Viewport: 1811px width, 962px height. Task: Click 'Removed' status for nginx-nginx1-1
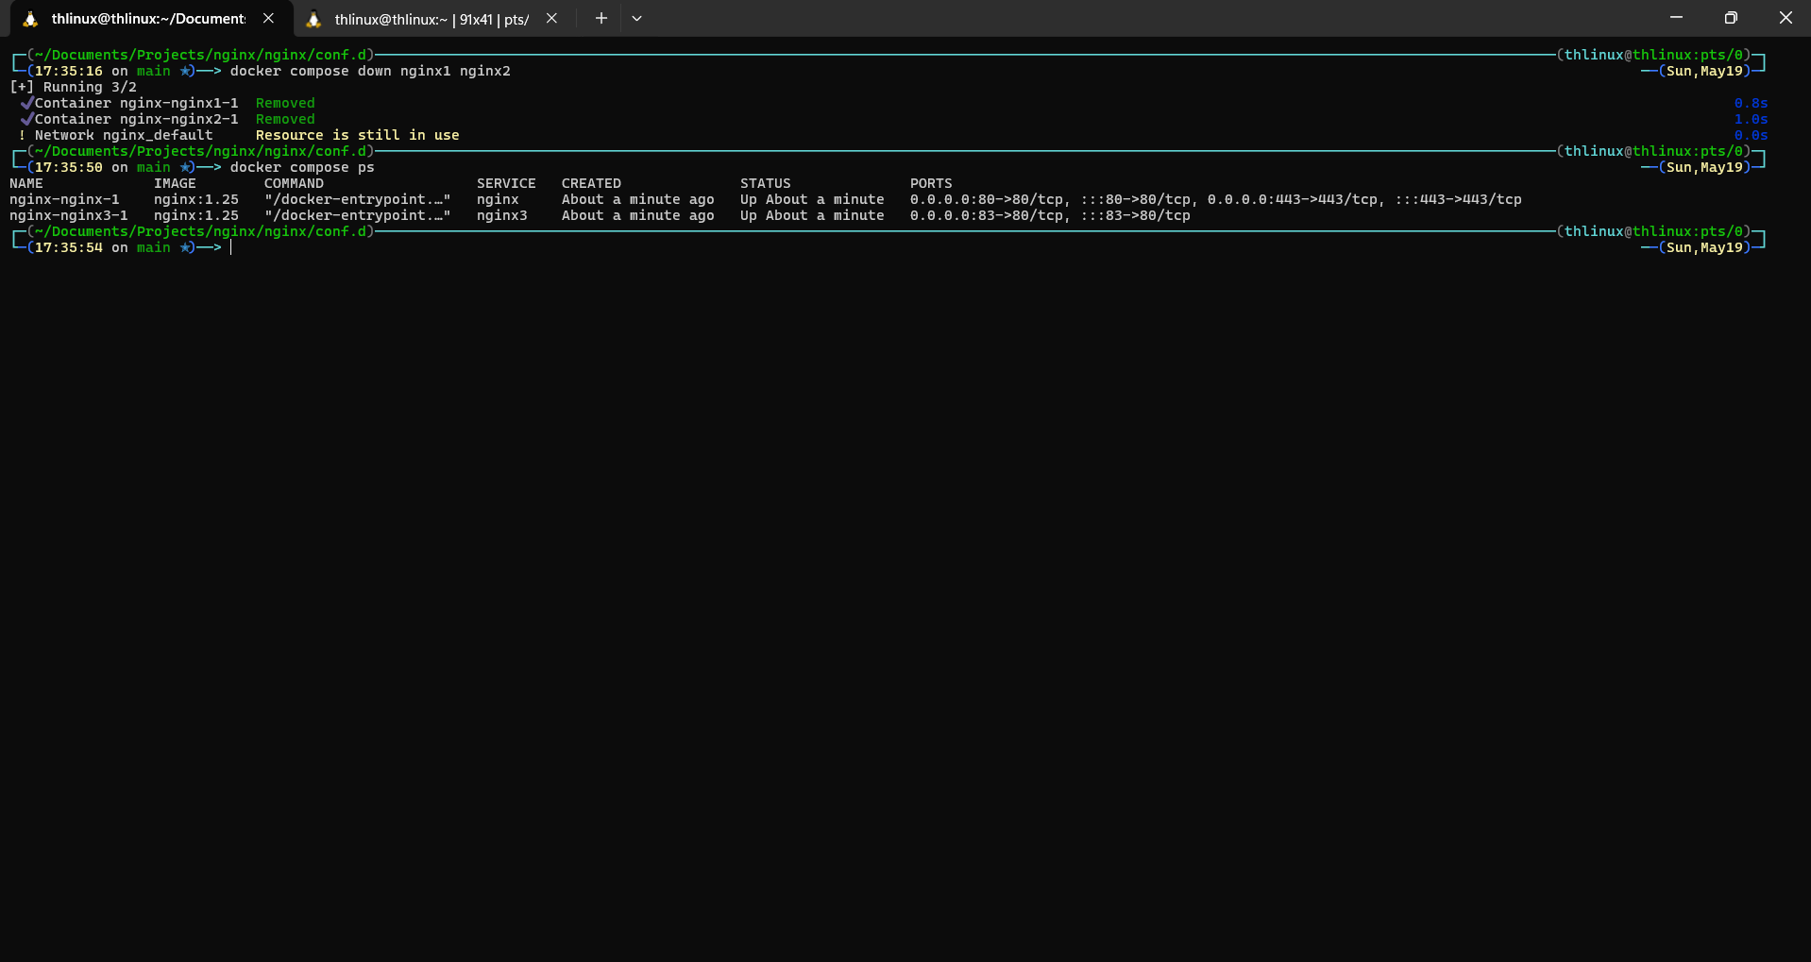click(x=285, y=103)
